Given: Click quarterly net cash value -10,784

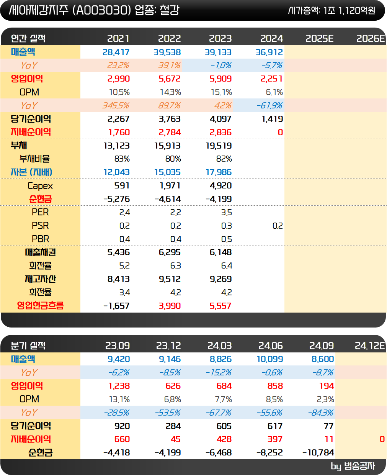Looking at the screenshot, I should (318, 453).
